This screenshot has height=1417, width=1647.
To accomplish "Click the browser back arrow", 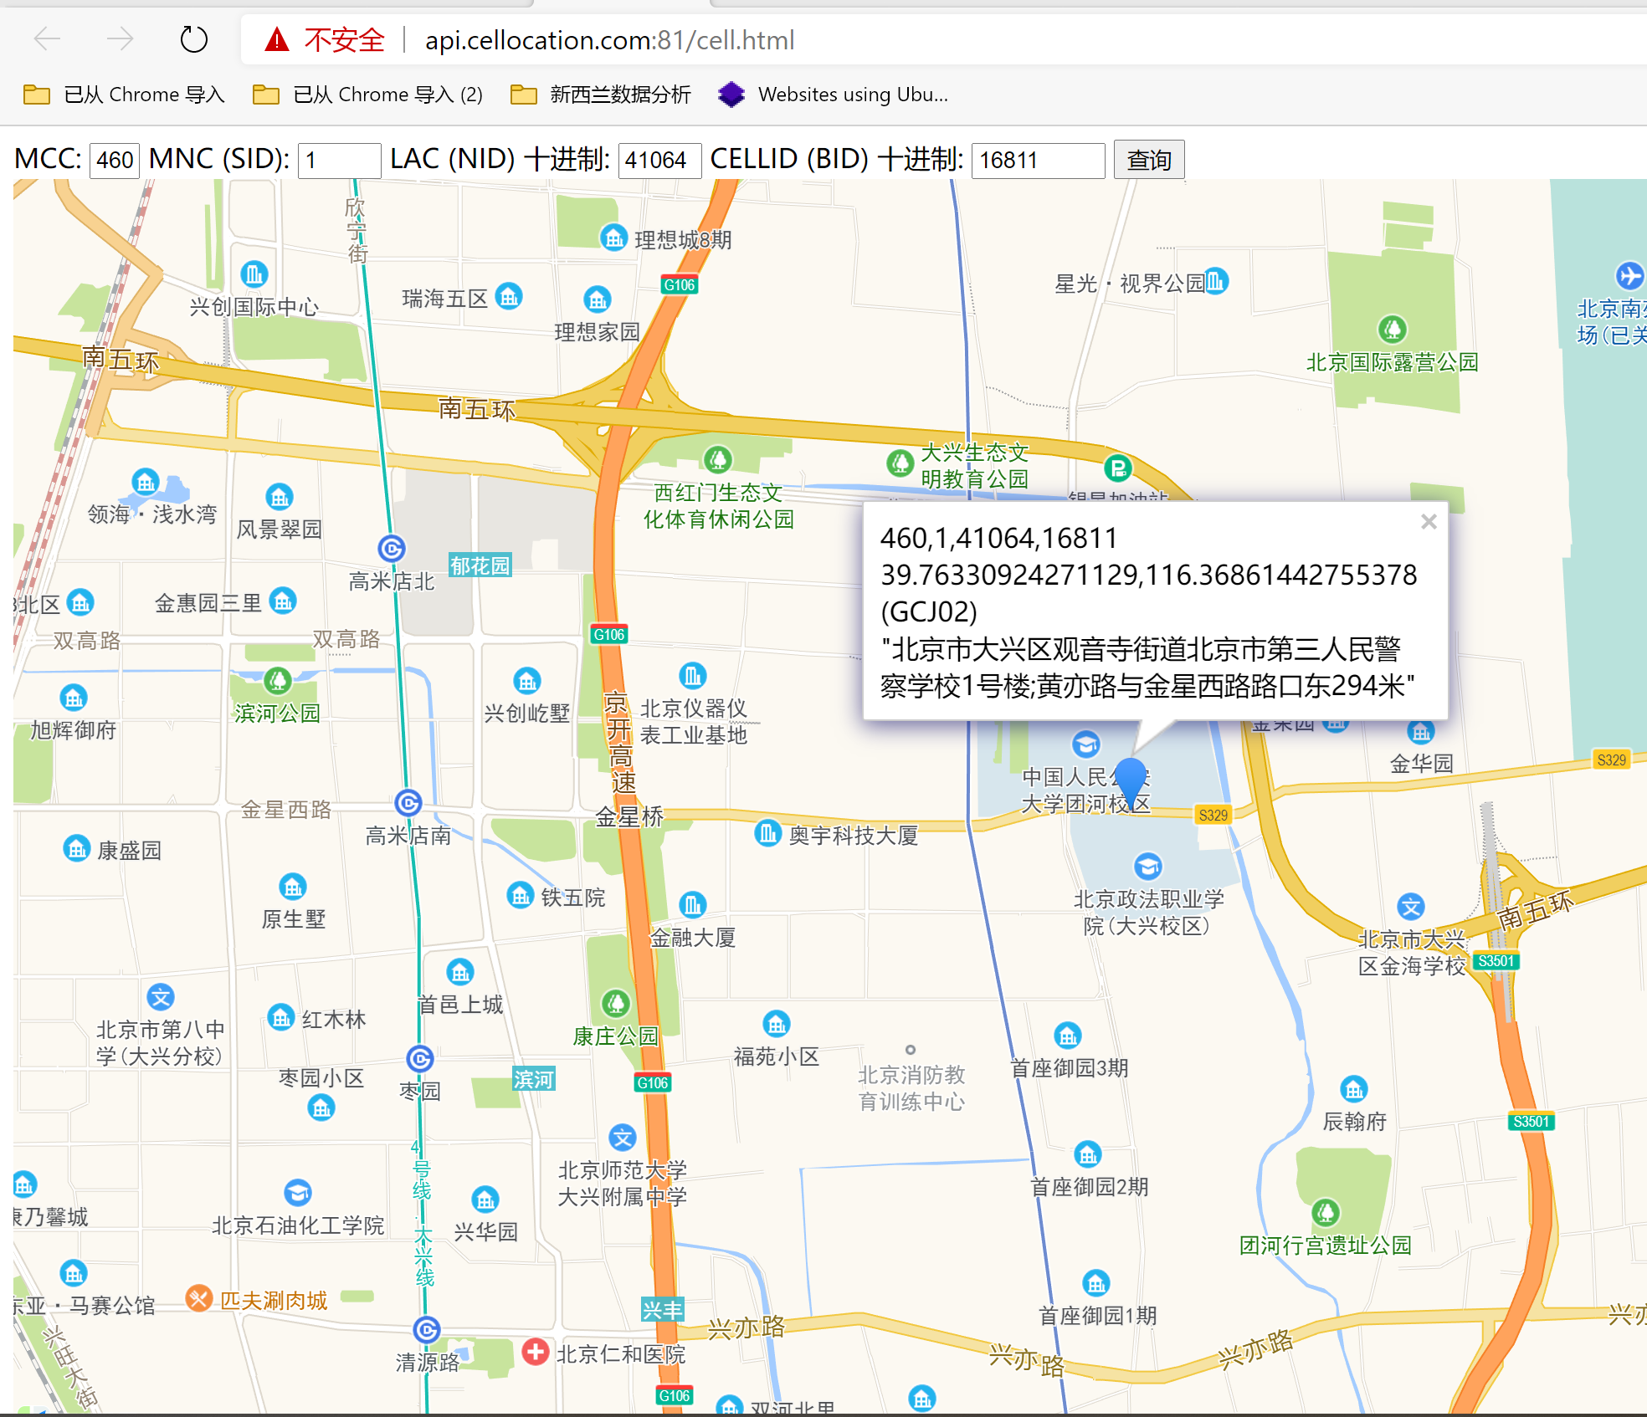I will click(x=48, y=39).
